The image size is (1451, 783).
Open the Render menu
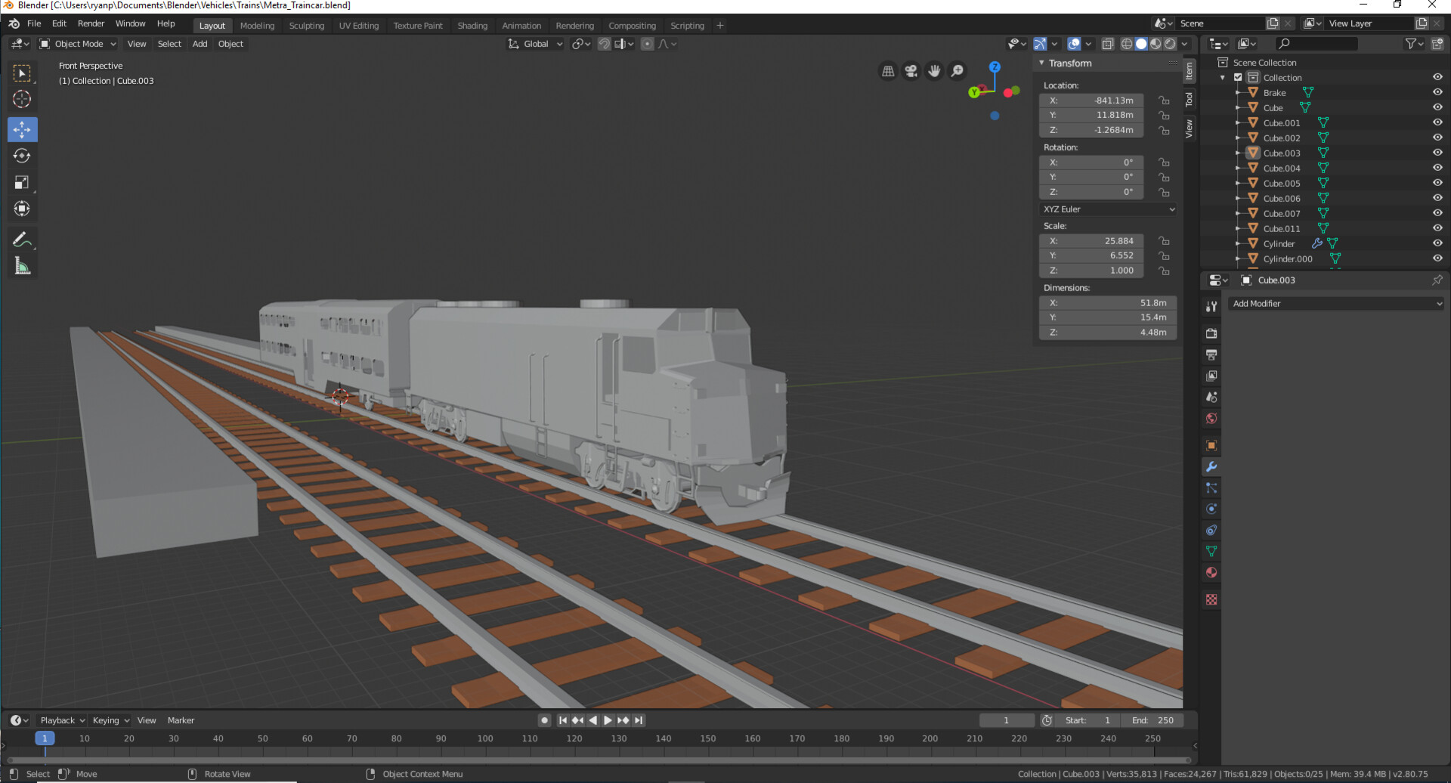(x=91, y=23)
